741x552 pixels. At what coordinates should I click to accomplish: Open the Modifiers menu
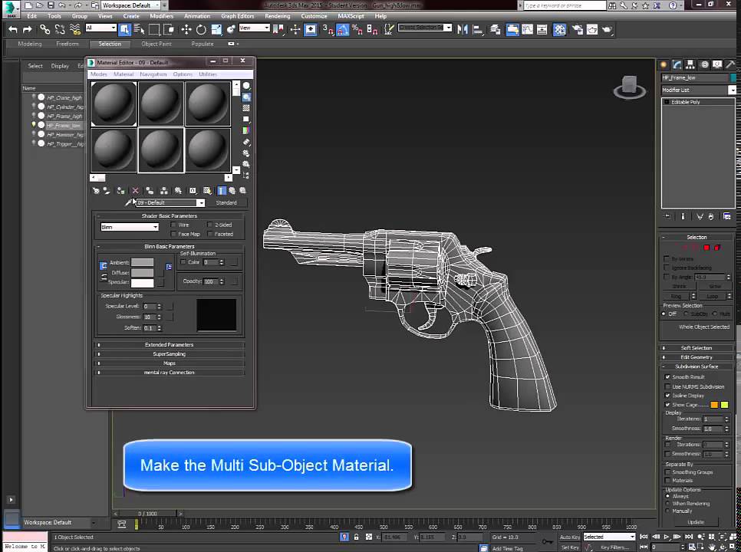tap(162, 15)
